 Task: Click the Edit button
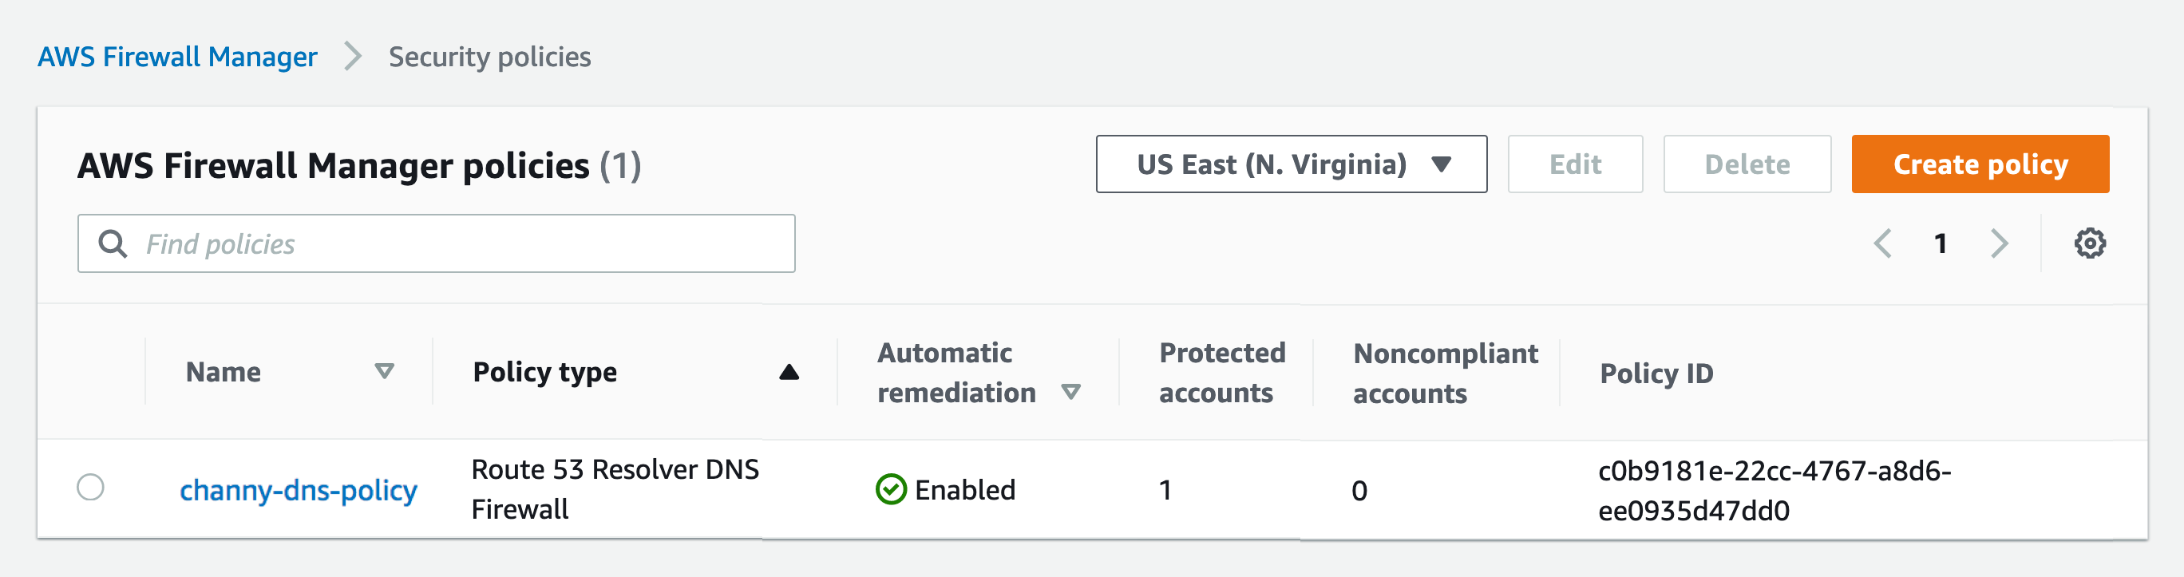1574,164
